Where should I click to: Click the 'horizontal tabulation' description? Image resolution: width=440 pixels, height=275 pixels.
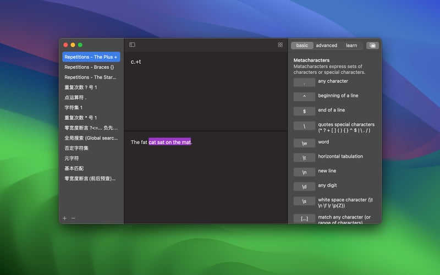pos(340,156)
